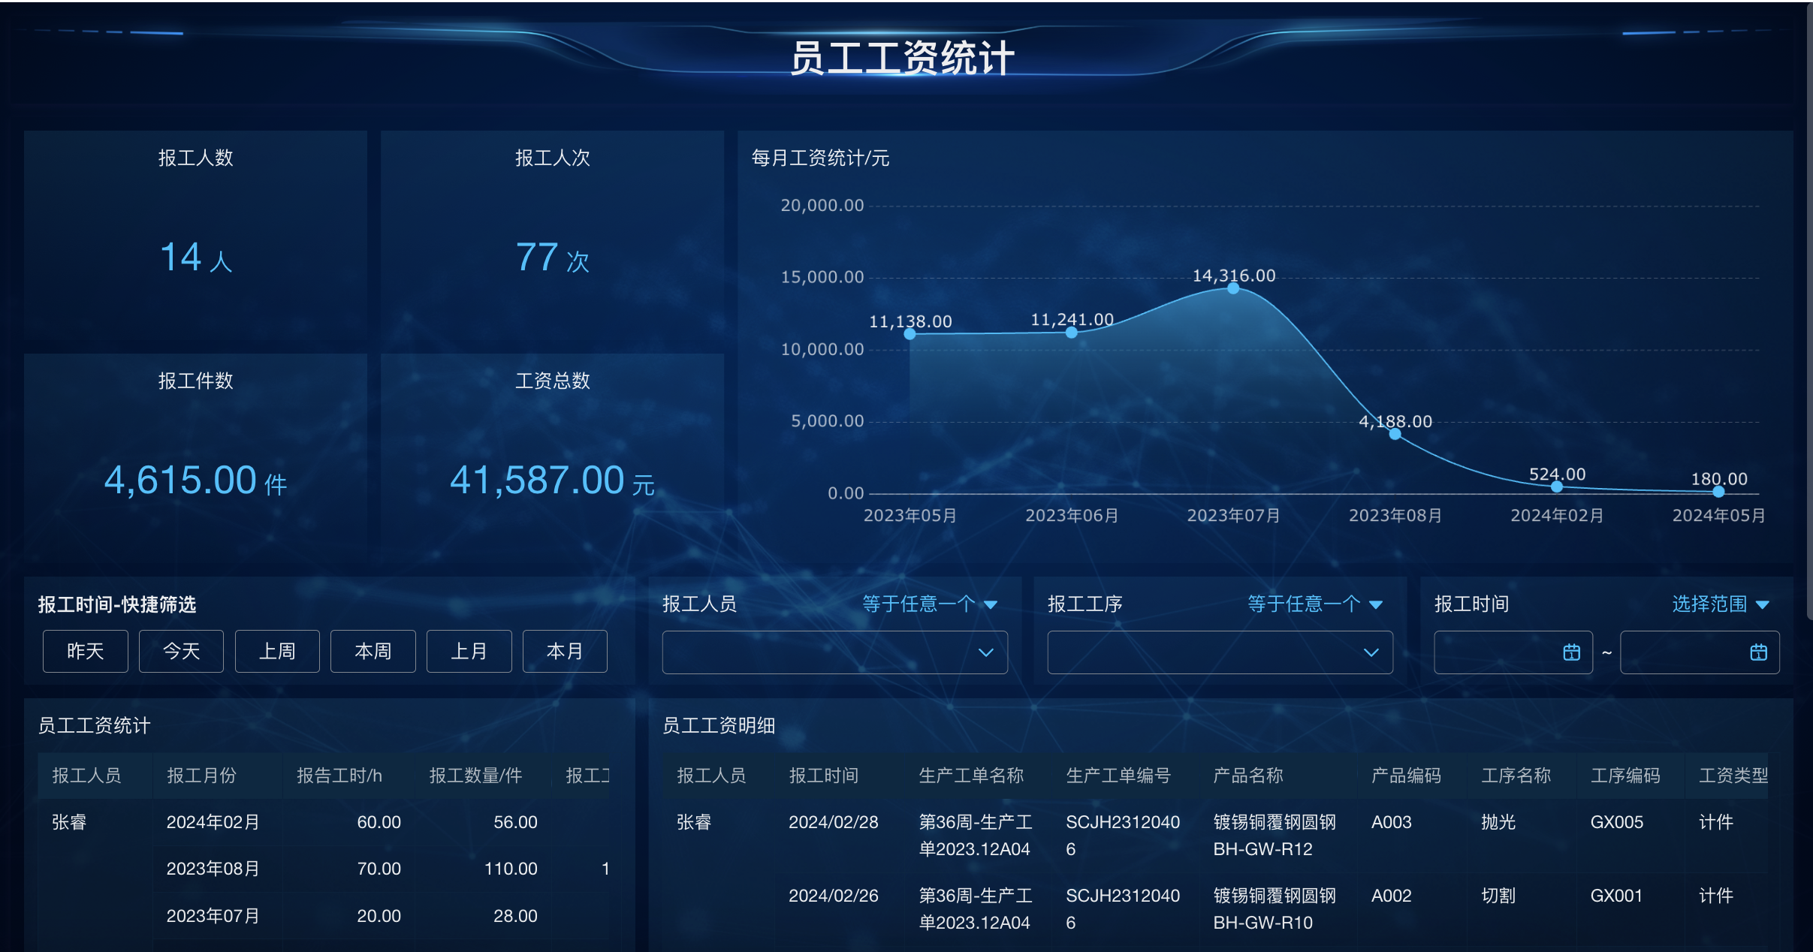Click the 4,188.00 chart data point
1813x952 pixels.
1395,434
